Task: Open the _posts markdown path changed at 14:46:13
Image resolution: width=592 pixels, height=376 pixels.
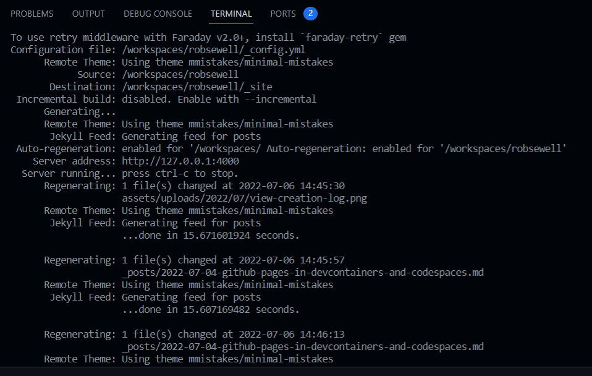Action: (x=302, y=346)
